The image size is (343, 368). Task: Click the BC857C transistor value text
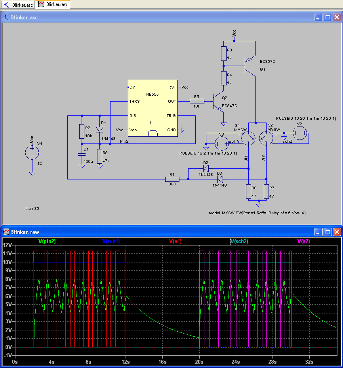pos(267,62)
